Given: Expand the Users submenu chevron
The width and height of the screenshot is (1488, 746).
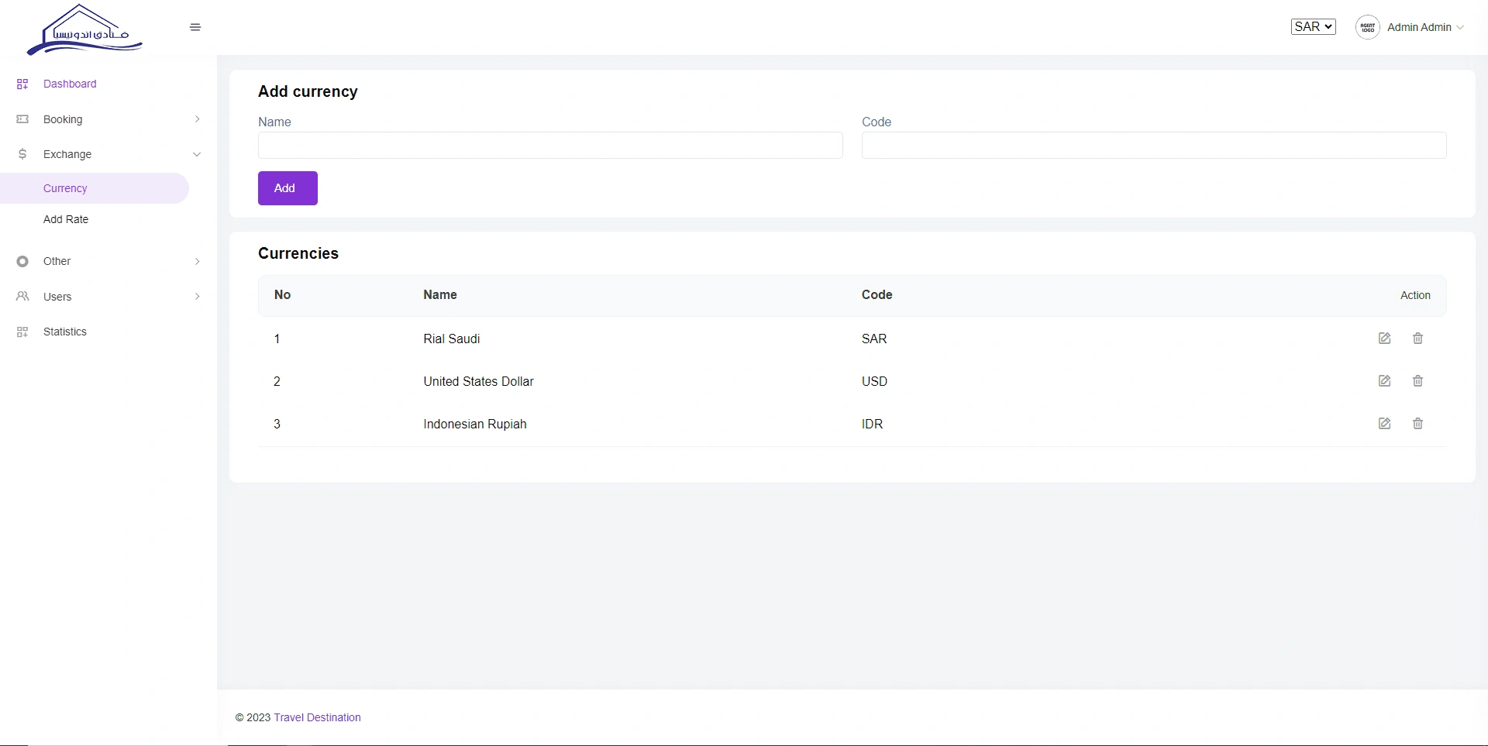Looking at the screenshot, I should click(197, 297).
